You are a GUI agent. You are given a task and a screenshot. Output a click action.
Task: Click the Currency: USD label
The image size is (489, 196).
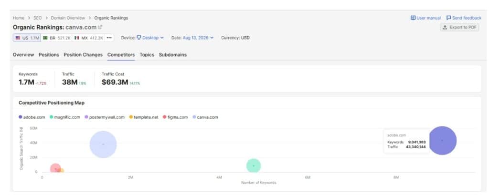point(235,38)
